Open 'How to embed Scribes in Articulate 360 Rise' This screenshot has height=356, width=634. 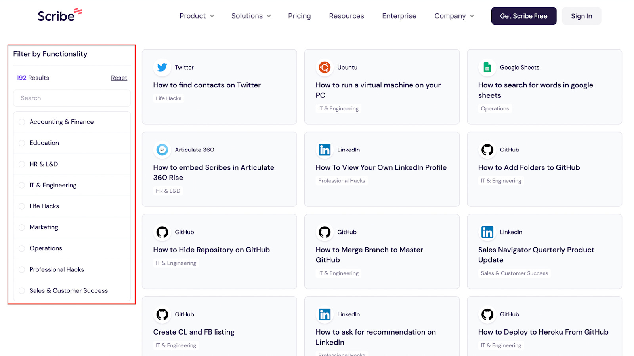pos(214,172)
